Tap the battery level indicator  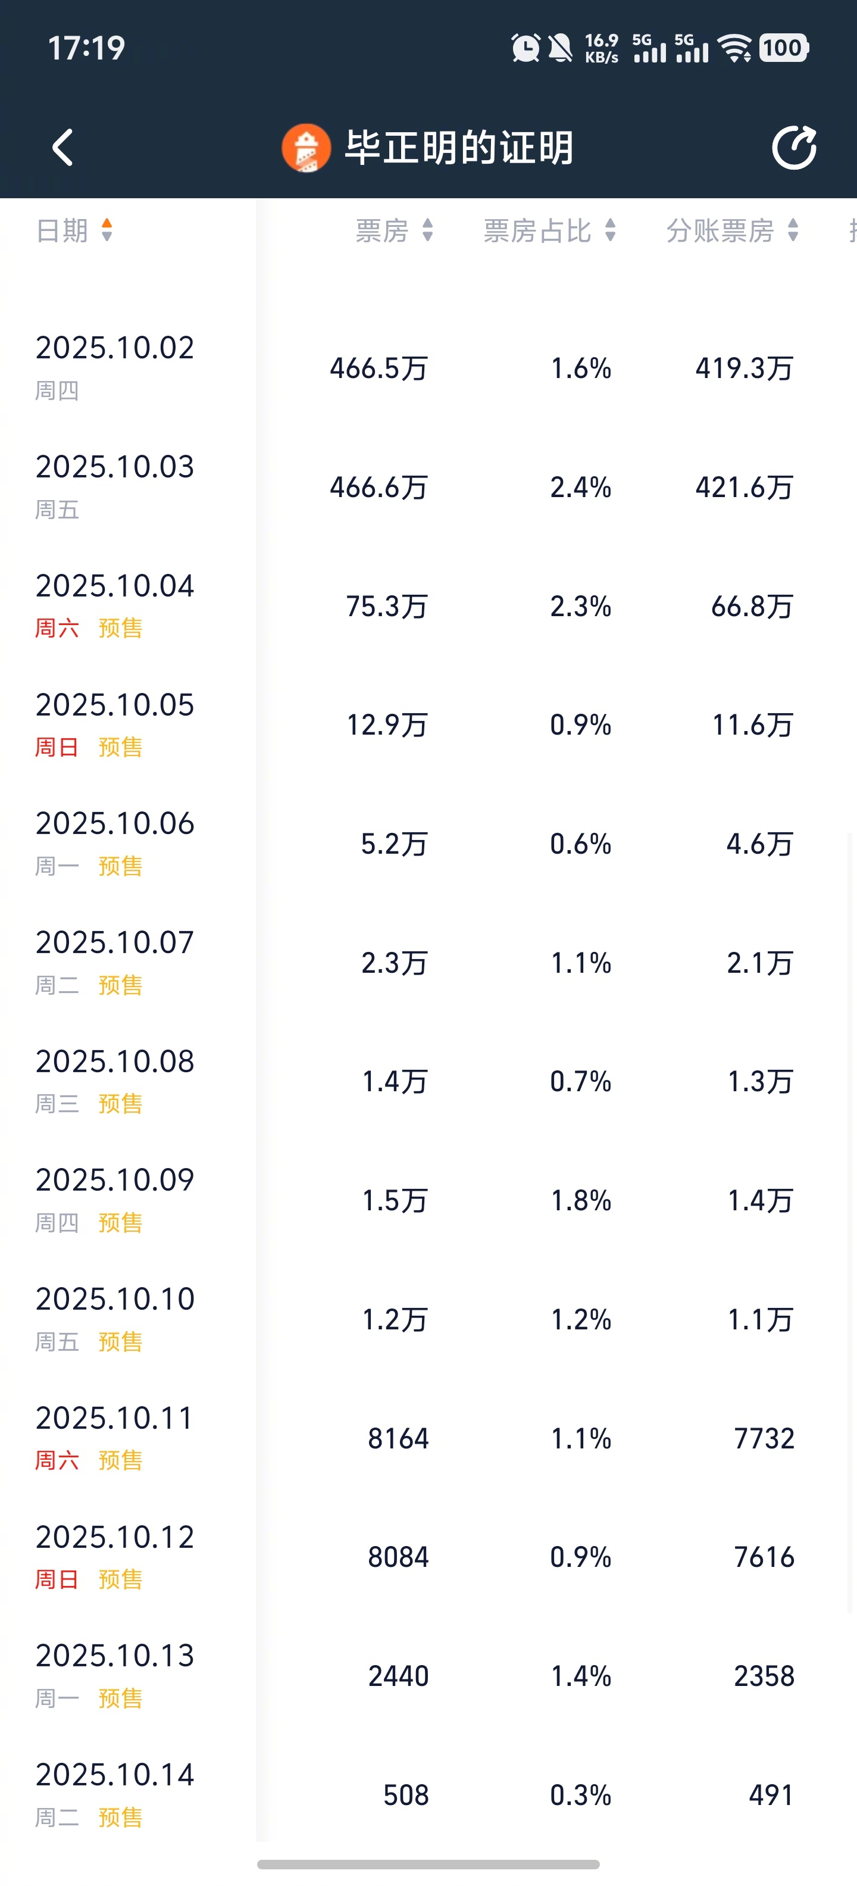(x=783, y=48)
